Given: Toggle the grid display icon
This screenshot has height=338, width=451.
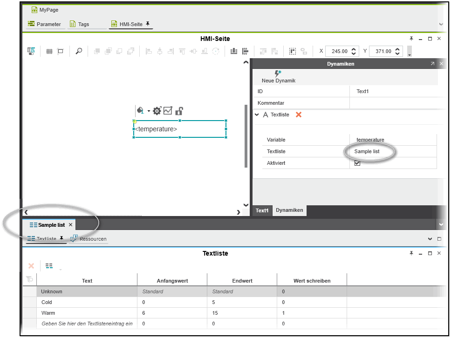Looking at the screenshot, I should point(49,51).
